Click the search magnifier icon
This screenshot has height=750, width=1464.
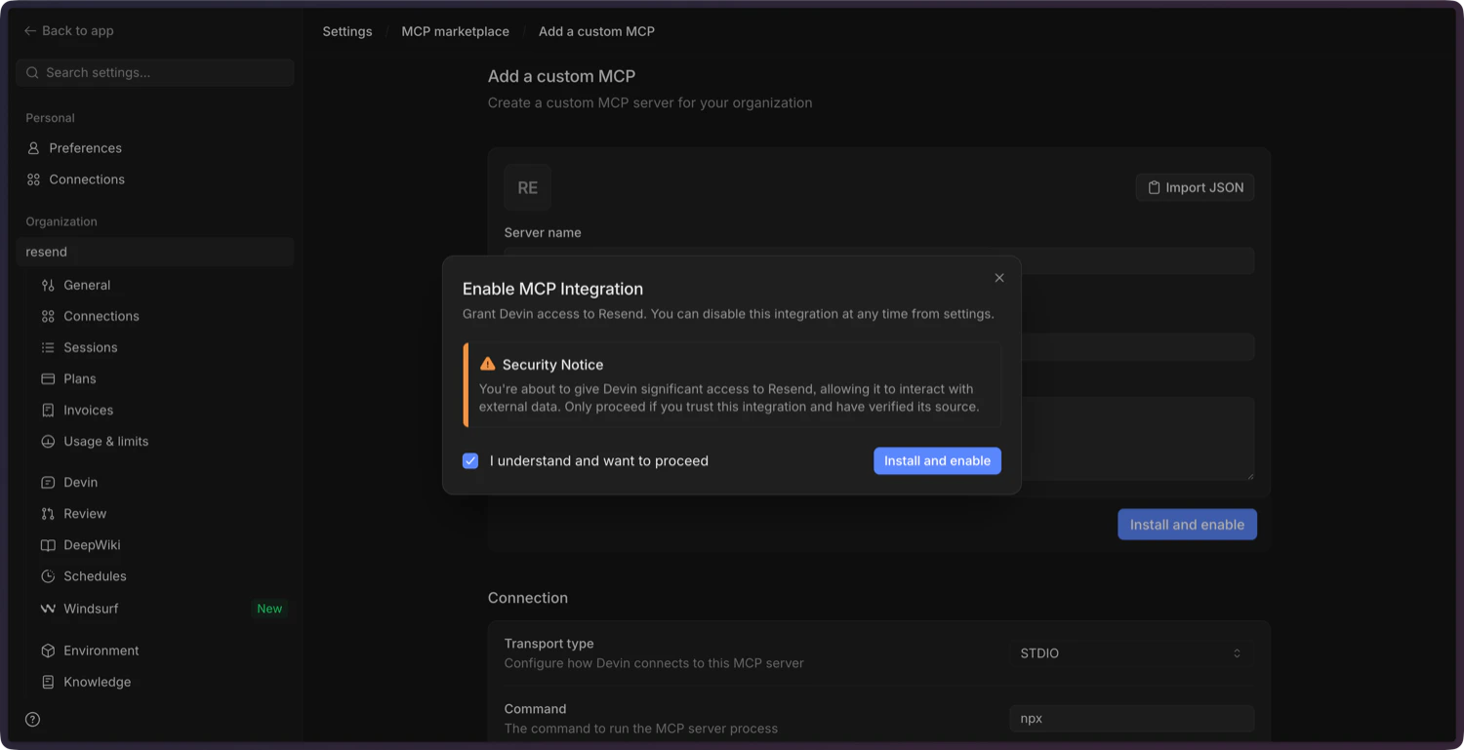point(33,73)
